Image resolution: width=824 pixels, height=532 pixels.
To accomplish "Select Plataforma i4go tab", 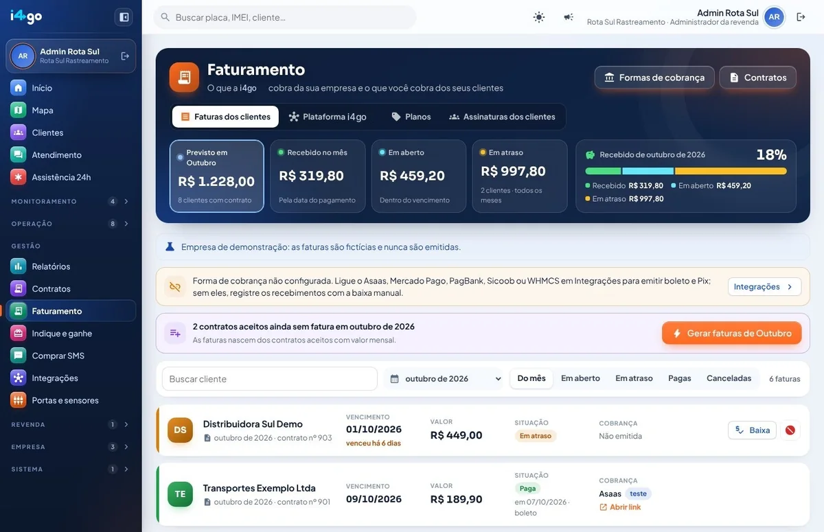I will coord(328,117).
